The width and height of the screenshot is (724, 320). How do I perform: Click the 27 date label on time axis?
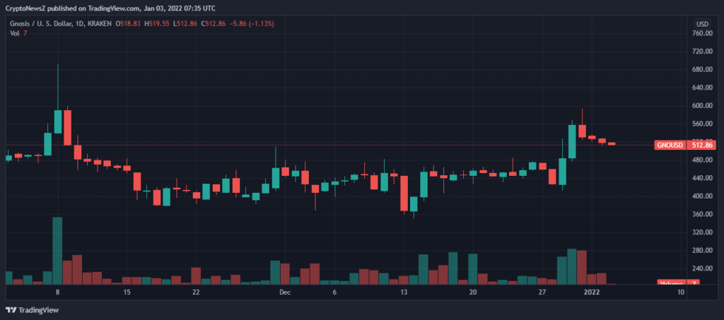pos(542,292)
